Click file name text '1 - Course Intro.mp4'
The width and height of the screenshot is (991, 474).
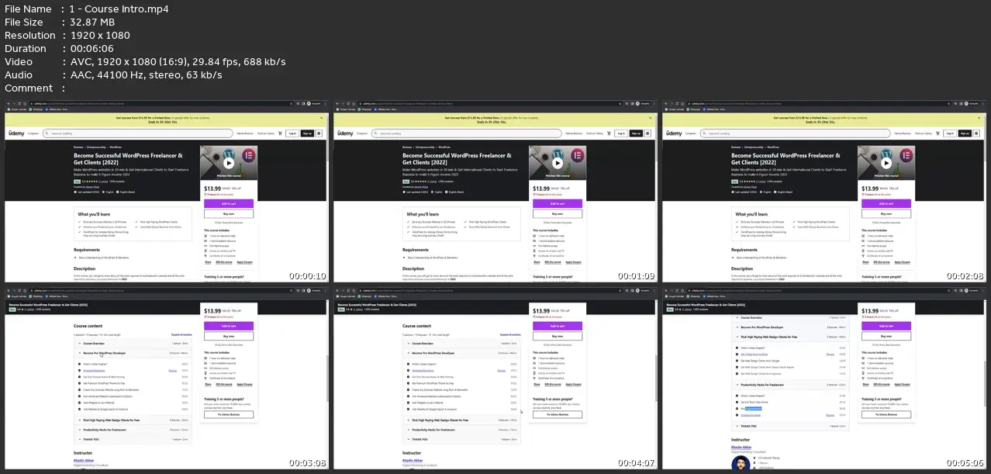[119, 9]
